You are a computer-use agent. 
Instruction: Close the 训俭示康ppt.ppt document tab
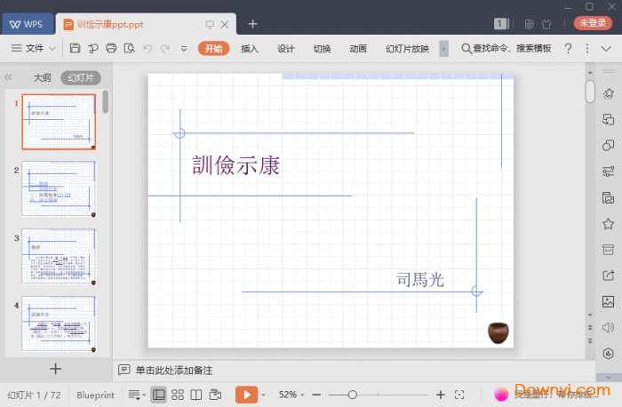[225, 24]
